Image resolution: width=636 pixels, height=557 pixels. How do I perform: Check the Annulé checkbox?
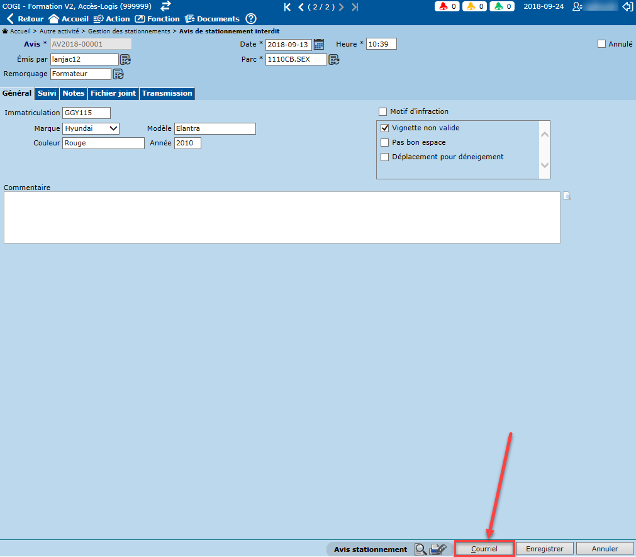point(601,44)
